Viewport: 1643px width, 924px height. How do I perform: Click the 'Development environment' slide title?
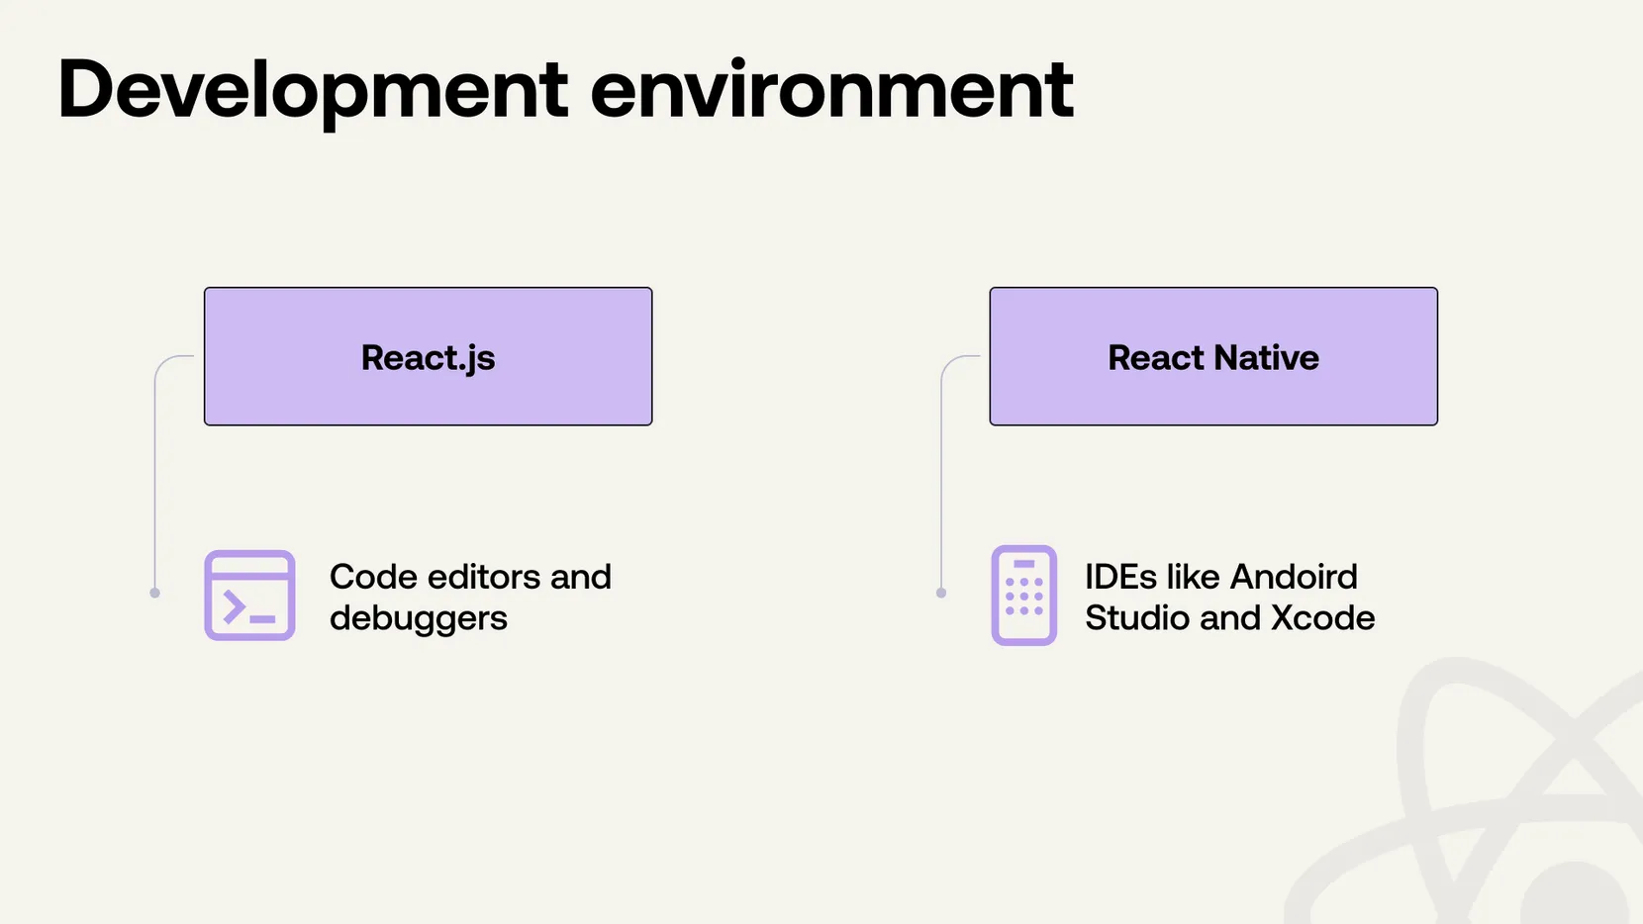[565, 91]
